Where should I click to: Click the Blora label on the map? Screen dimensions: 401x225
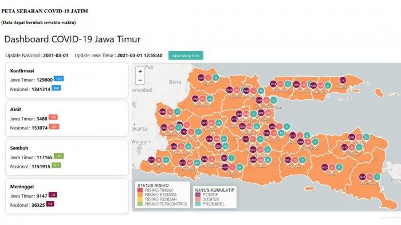(x=175, y=82)
